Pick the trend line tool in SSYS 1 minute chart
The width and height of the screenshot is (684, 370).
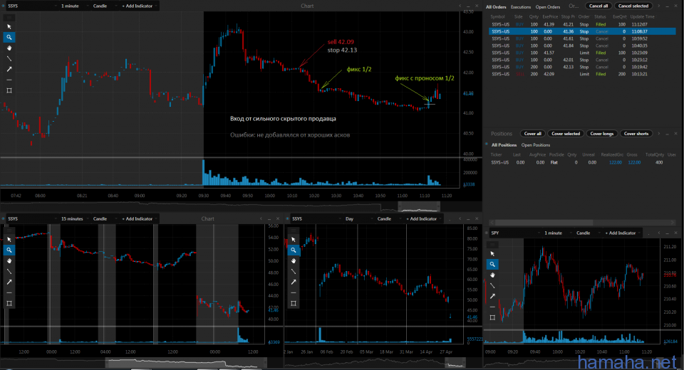(x=9, y=58)
